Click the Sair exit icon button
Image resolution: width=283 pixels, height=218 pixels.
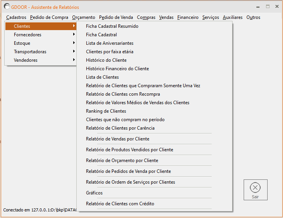[x=255, y=189]
